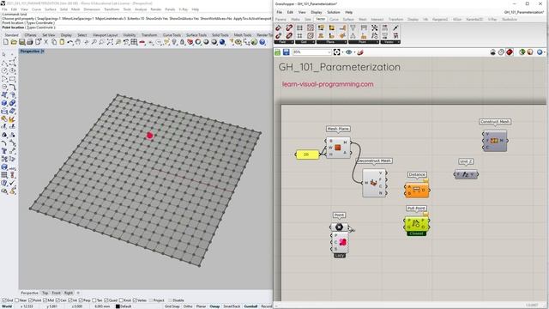Select the orange Distance component on canvas
Image resolution: width=549 pixels, height=309 pixels.
tap(417, 190)
